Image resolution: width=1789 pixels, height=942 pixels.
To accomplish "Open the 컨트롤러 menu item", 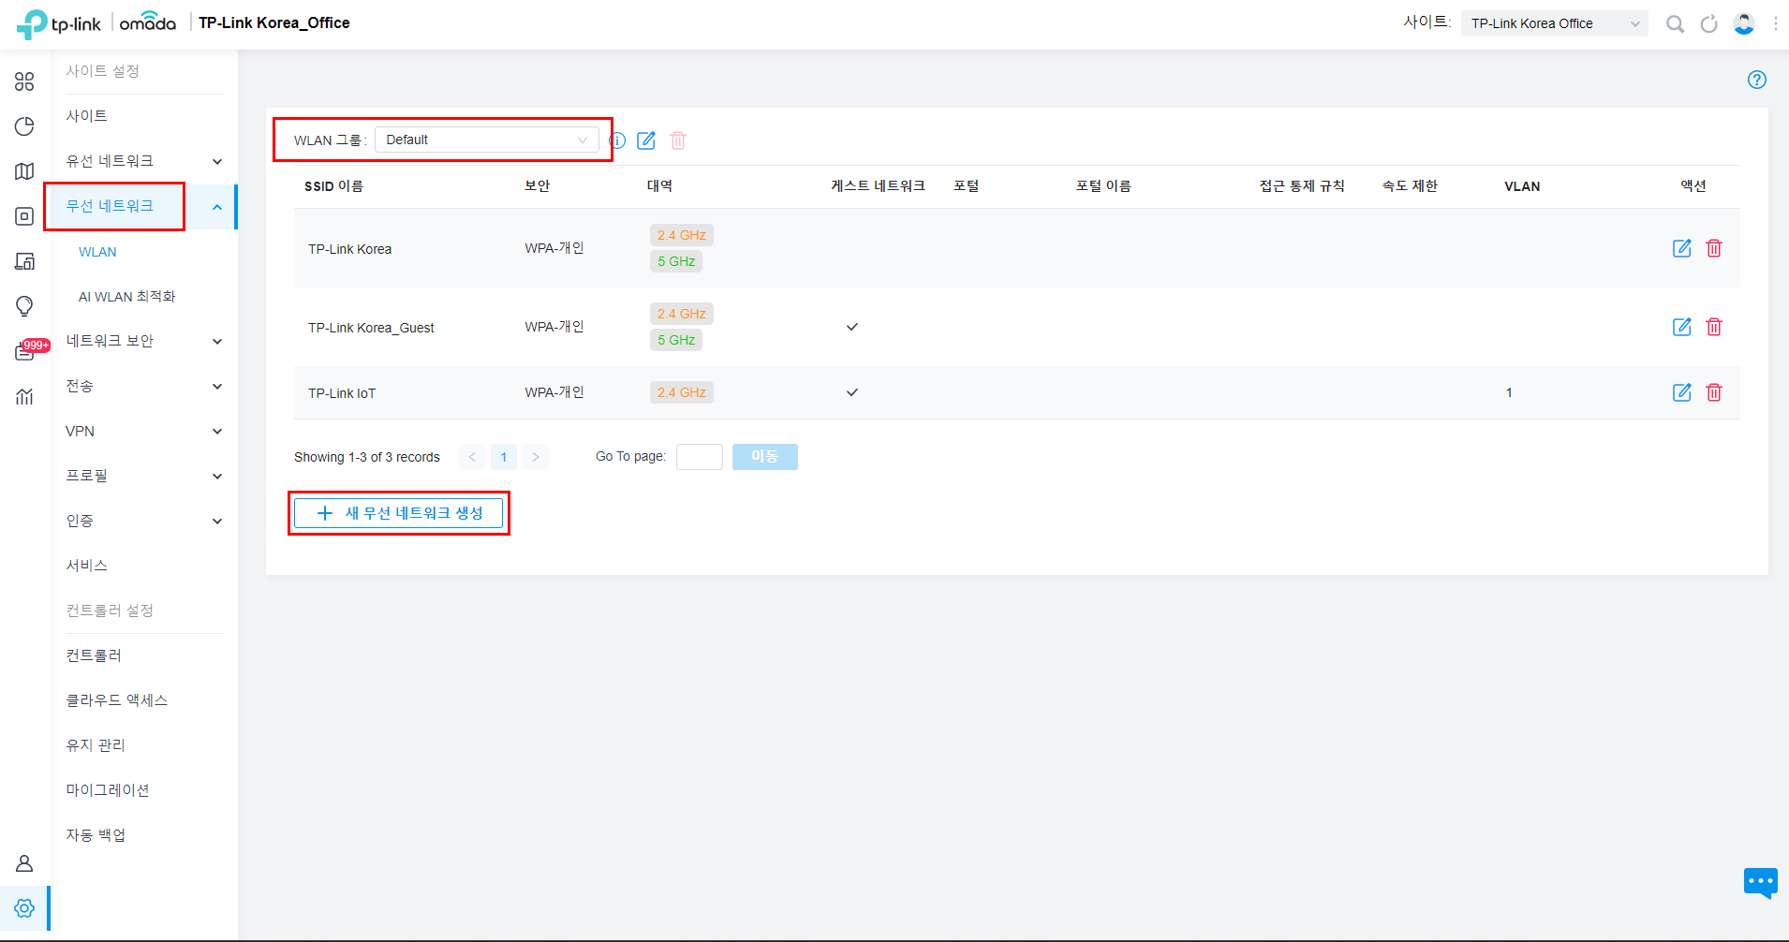I will tap(94, 655).
